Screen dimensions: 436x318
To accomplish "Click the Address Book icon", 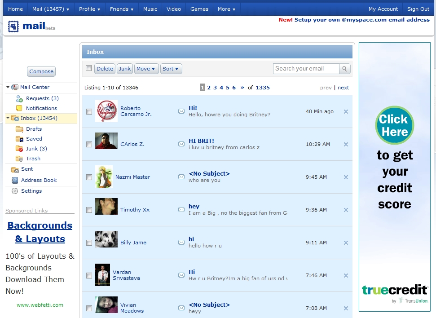I will [x=15, y=180].
